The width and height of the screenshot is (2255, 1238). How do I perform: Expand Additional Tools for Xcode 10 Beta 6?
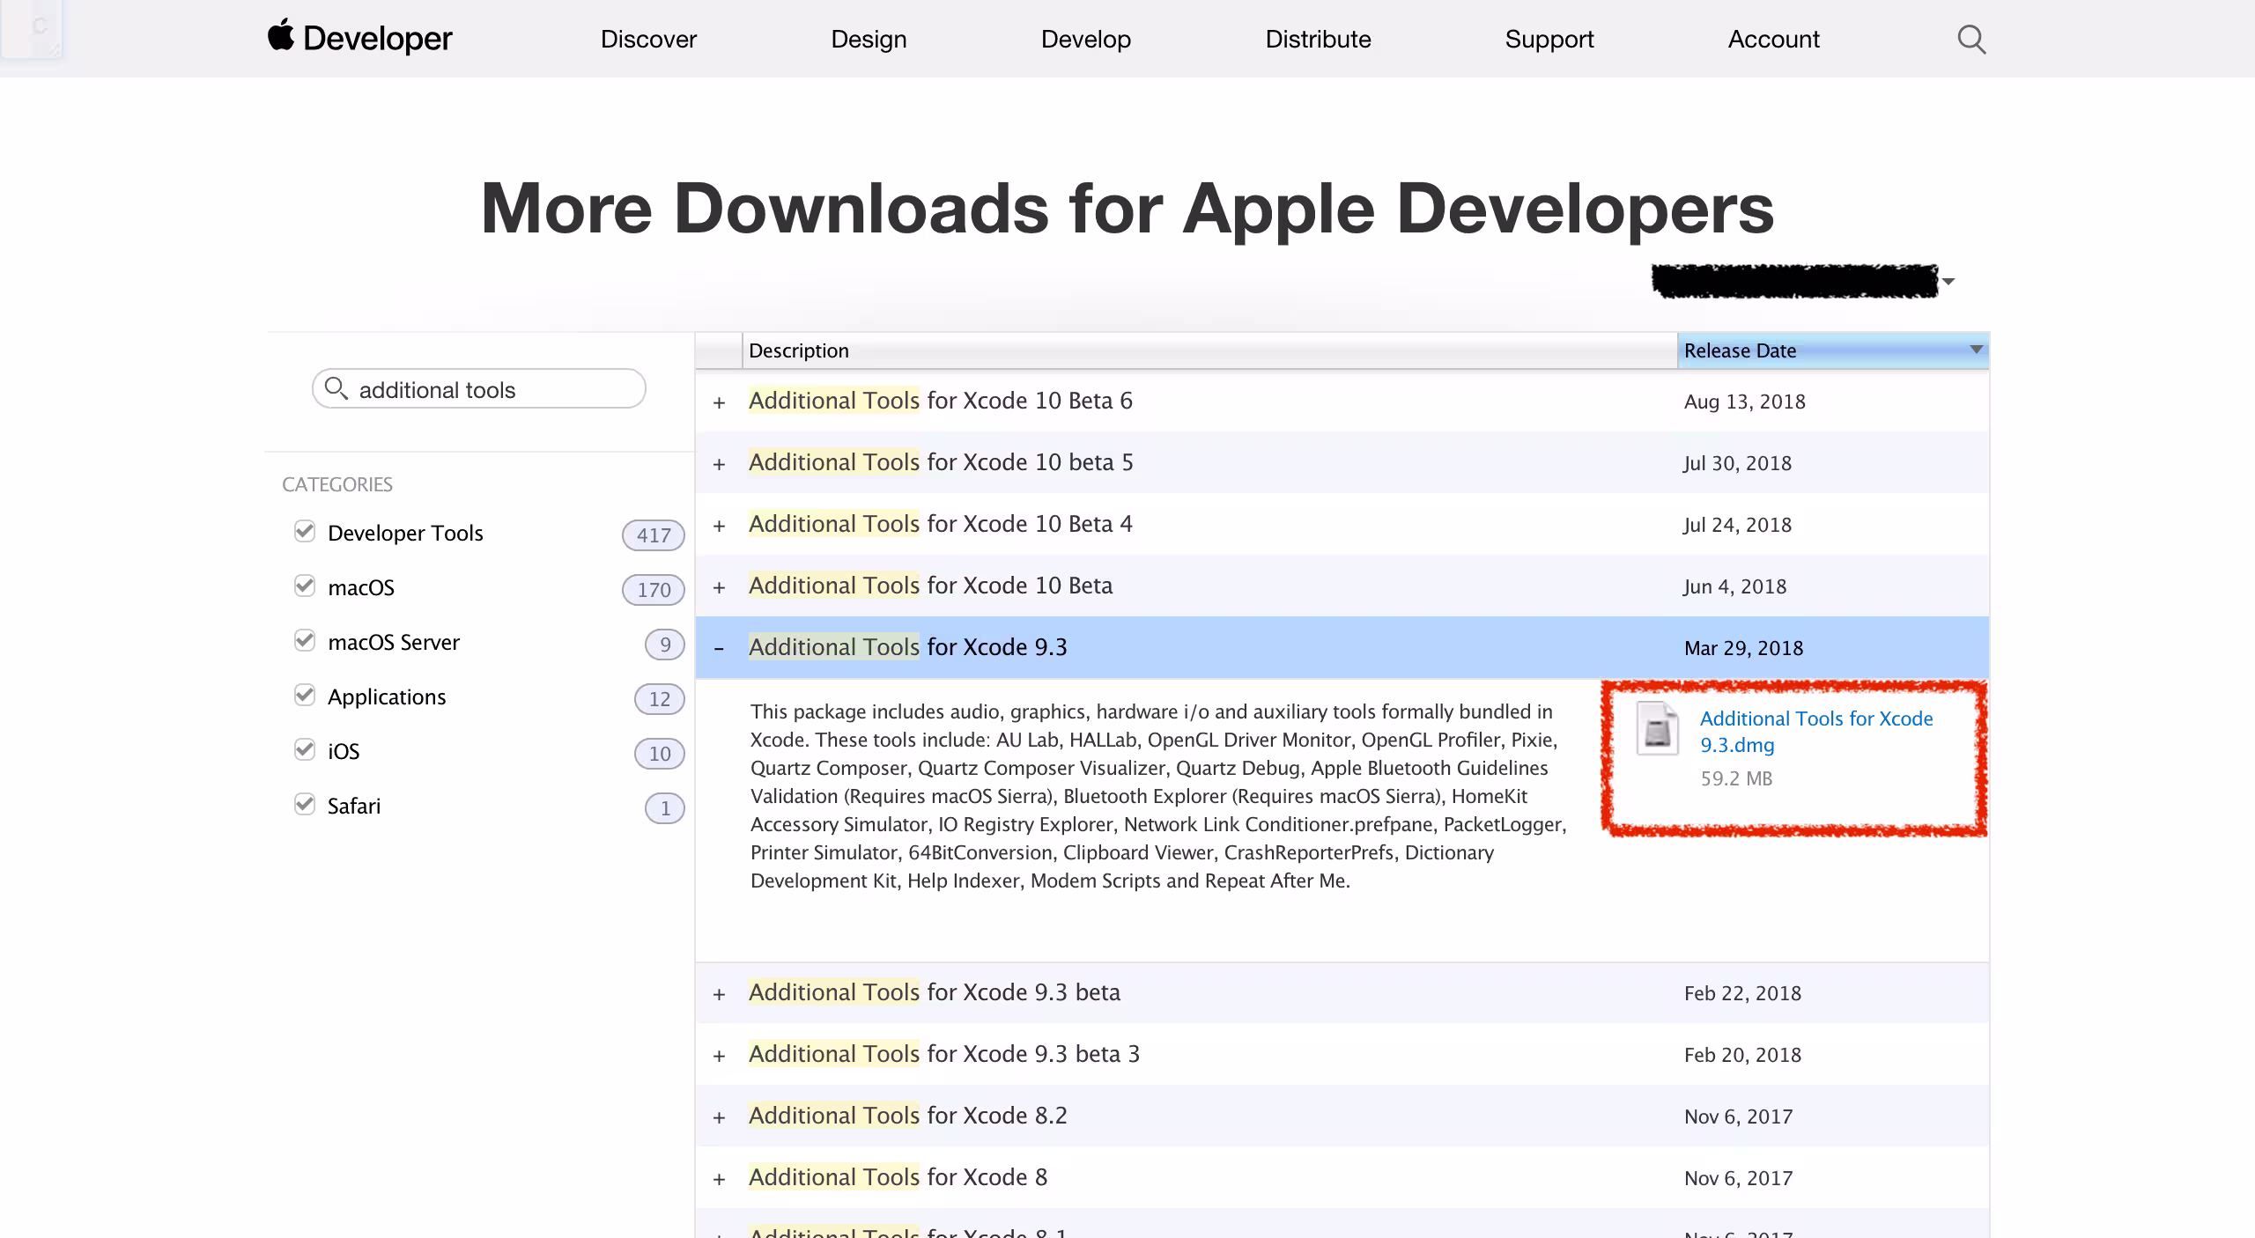click(720, 402)
